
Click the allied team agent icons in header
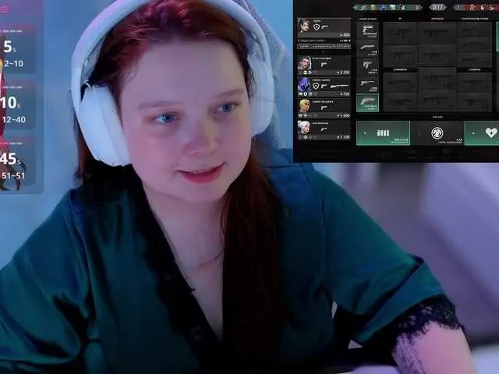[387, 7]
